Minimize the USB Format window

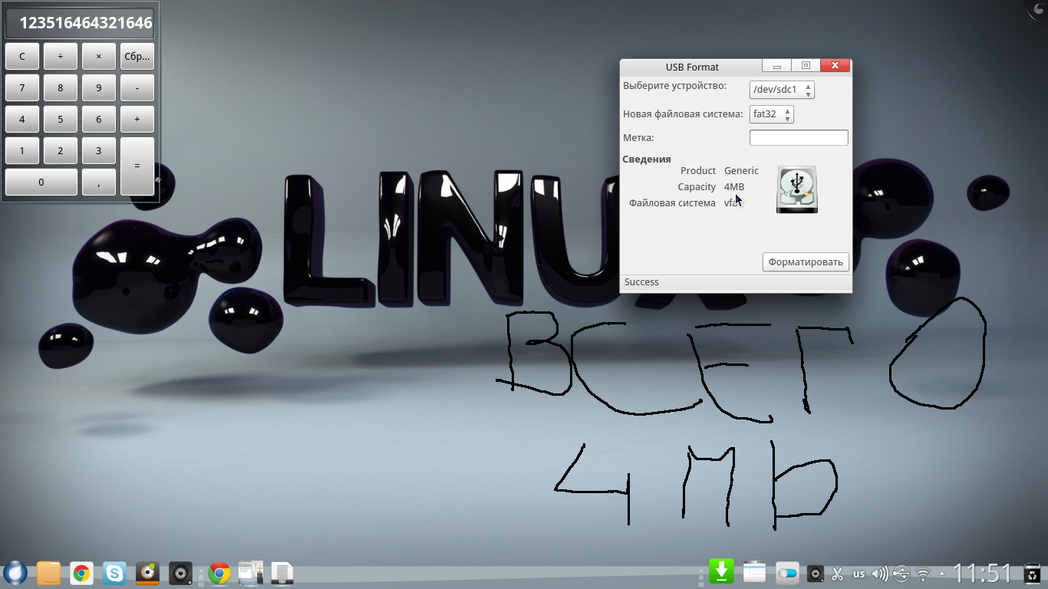click(776, 66)
